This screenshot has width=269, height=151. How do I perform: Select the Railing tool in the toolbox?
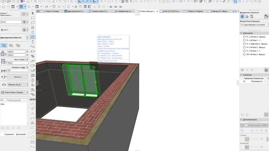click(x=33, y=61)
